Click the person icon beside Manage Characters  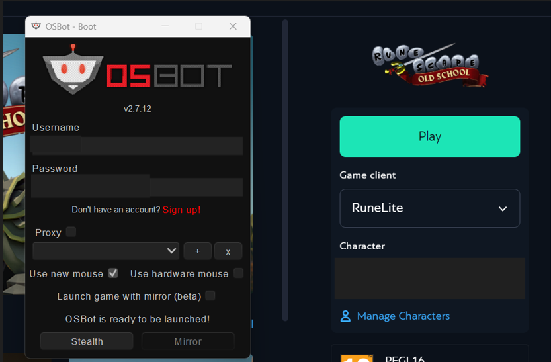pyautogui.click(x=345, y=316)
